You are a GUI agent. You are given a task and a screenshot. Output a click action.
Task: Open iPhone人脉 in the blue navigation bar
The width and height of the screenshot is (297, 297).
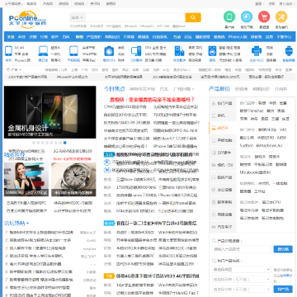pyautogui.click(x=238, y=37)
